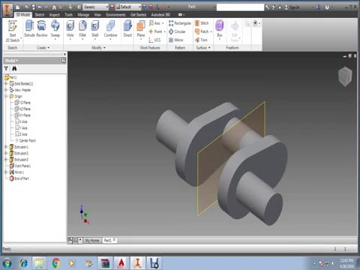Open the Model browser dropdown
Image resolution: width=360 pixels, height=270 pixels.
[11, 61]
